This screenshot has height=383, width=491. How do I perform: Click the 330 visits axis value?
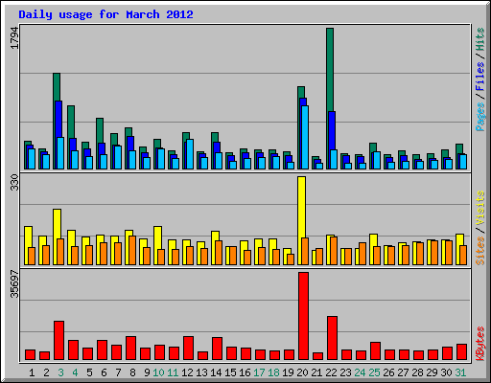[15, 183]
